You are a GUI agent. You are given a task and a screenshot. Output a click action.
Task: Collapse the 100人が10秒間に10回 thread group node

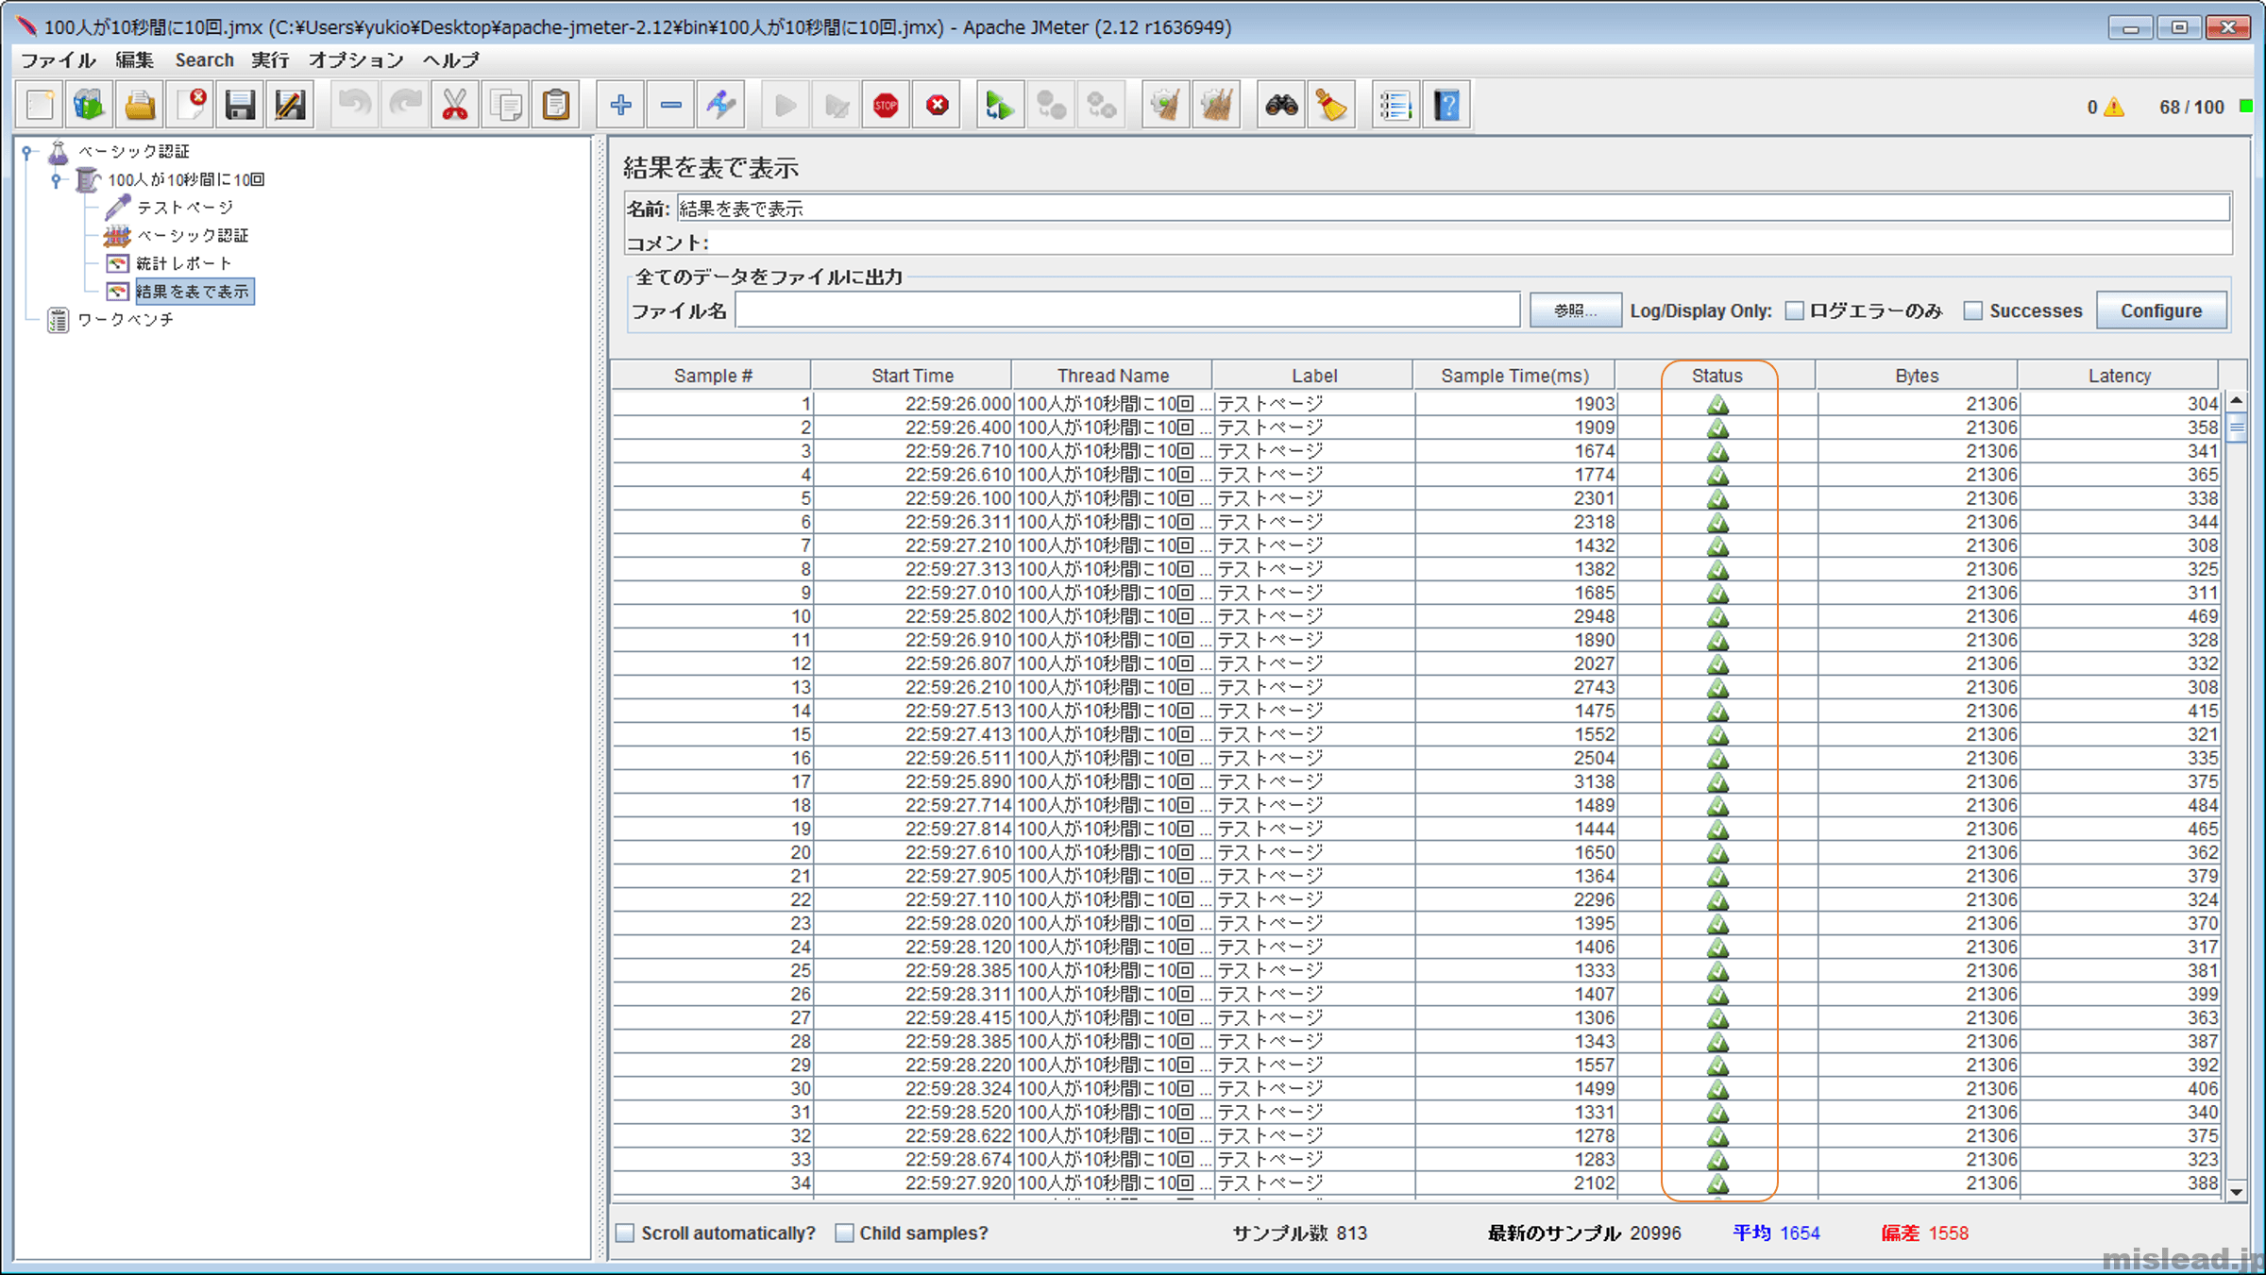pos(57,179)
